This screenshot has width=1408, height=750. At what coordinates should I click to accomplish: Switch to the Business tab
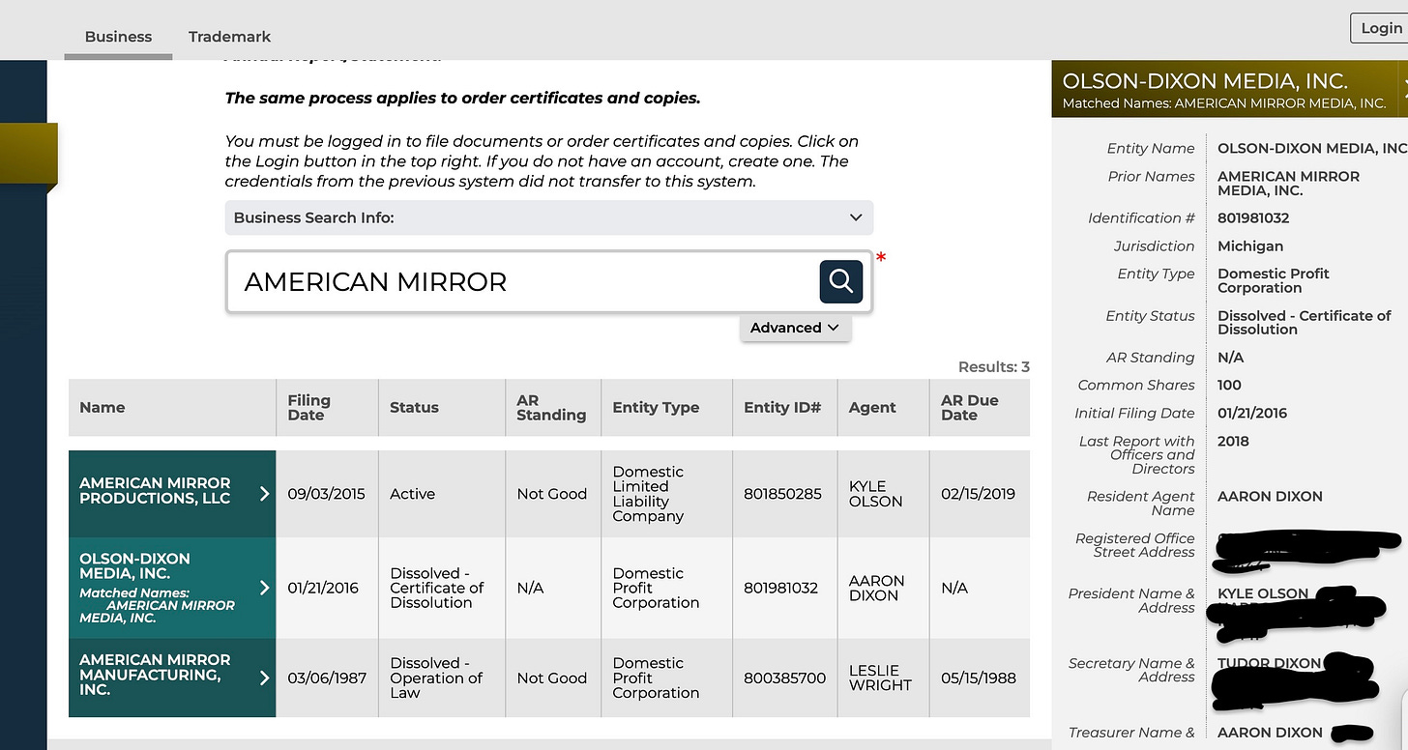click(118, 37)
